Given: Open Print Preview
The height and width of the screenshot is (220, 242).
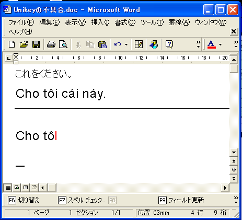Looking at the screenshot, I should pyautogui.click(x=63, y=44).
